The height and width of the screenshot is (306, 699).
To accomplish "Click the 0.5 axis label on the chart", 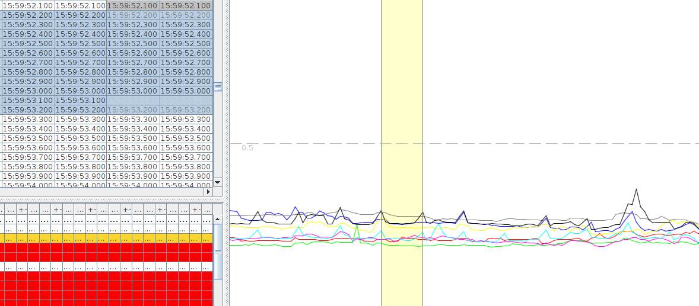I will tap(247, 148).
